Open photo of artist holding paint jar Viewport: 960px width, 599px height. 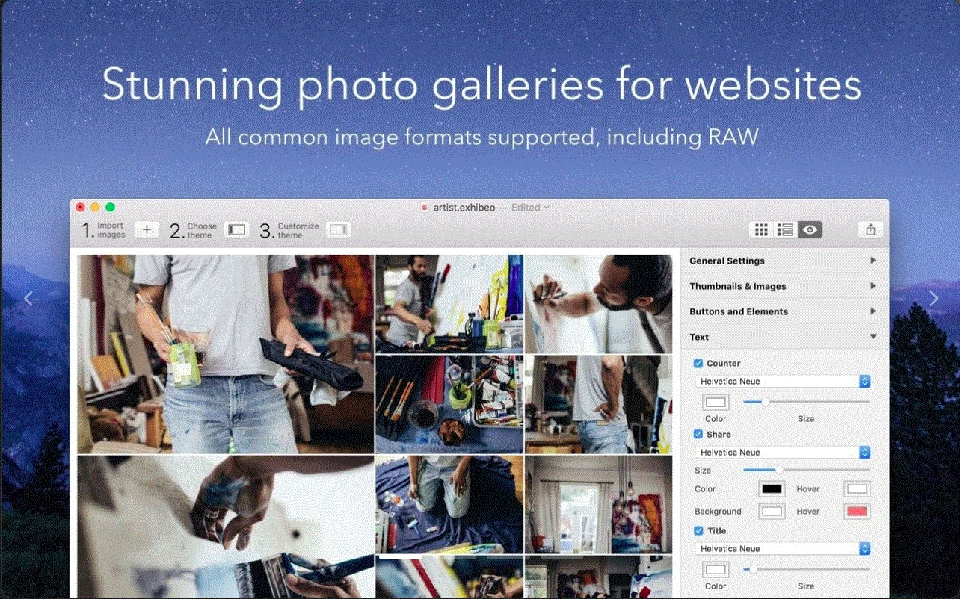pyautogui.click(x=226, y=355)
